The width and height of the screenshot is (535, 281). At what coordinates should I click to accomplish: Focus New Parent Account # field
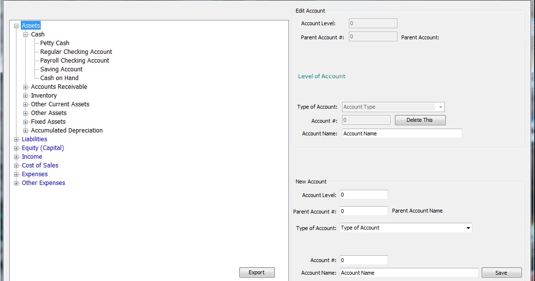click(x=364, y=211)
